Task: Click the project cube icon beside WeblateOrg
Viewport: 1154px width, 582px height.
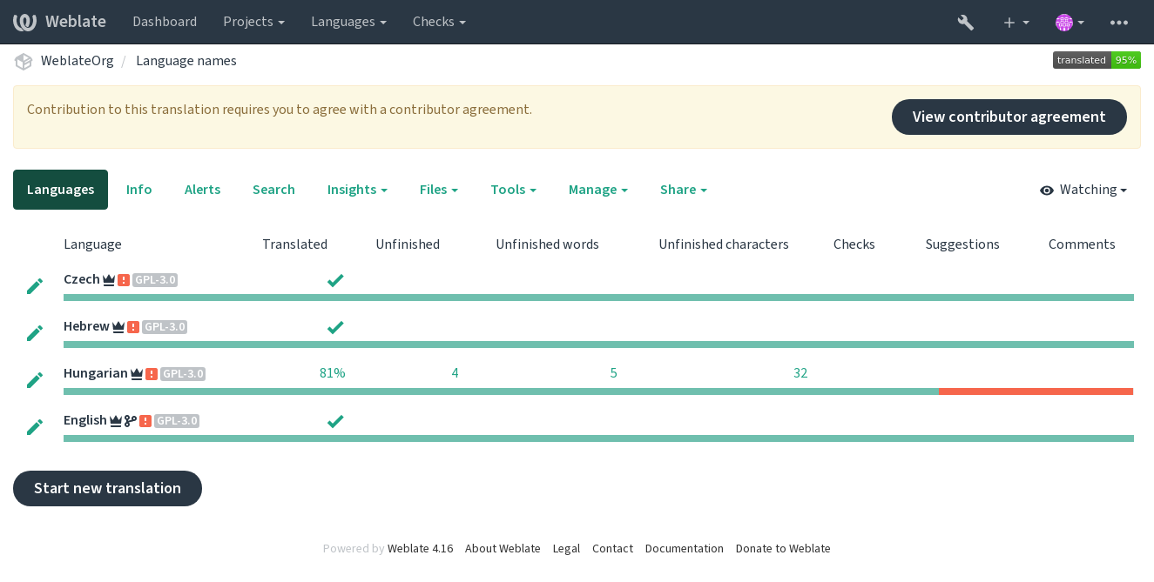Action: point(24,61)
